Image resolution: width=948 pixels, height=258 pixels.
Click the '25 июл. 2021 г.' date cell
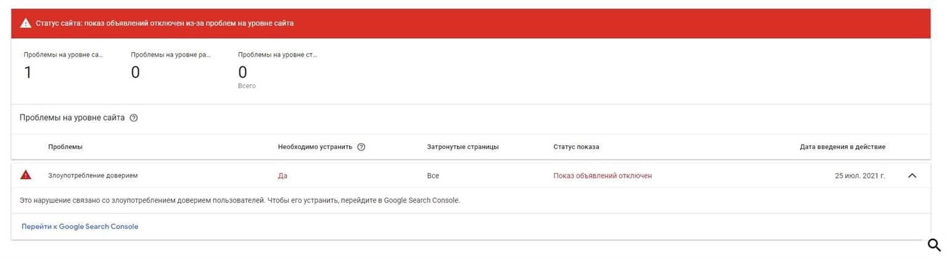coord(860,175)
